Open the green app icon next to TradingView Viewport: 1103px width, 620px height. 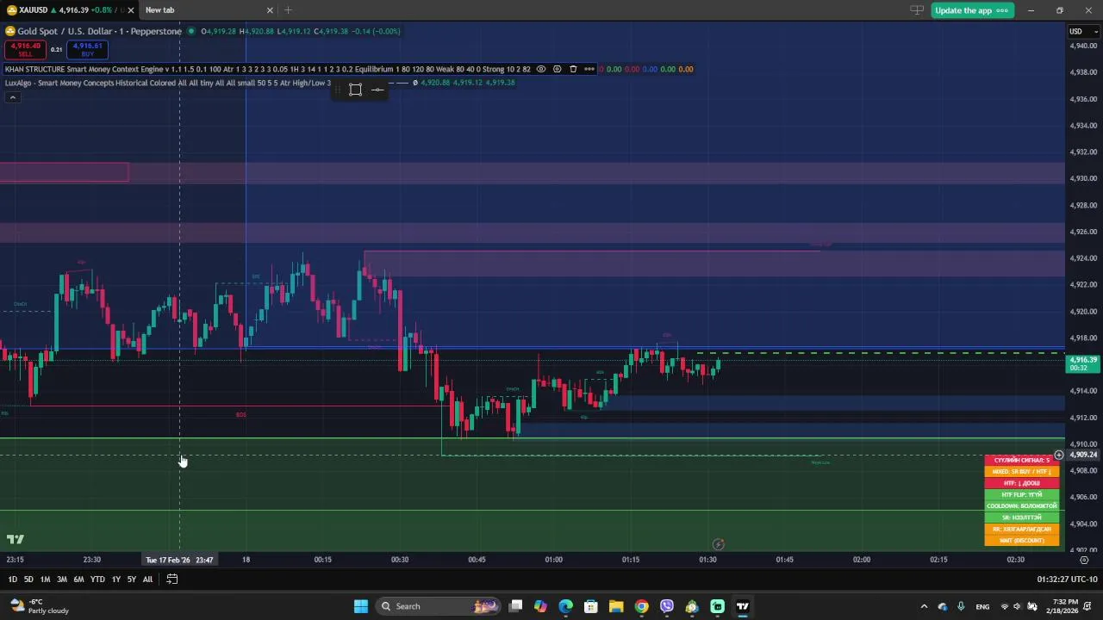click(717, 606)
